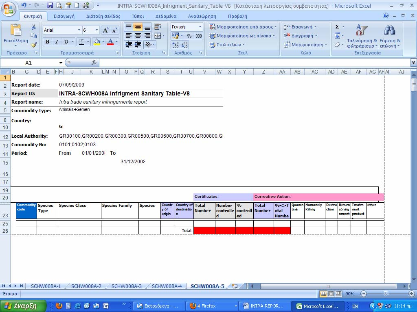
Task: Click merge and center cells
Action: tap(158, 36)
